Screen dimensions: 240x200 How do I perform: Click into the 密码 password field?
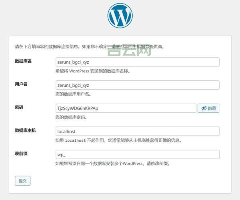[126, 108]
